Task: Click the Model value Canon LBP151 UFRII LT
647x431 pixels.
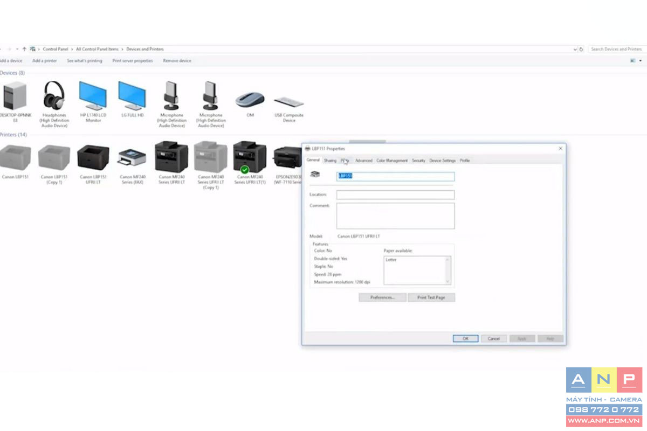Action: click(359, 236)
